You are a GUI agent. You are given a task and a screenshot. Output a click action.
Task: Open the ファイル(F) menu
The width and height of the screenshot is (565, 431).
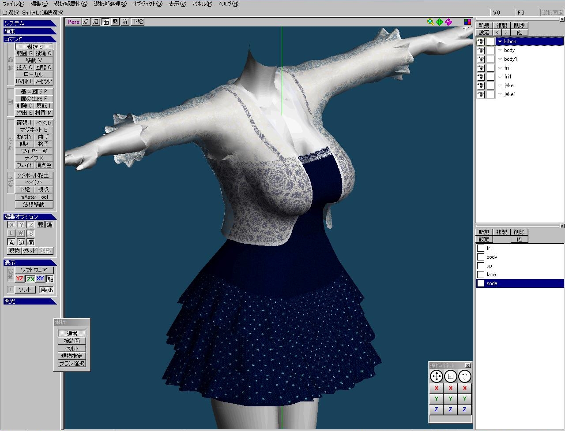(13, 4)
